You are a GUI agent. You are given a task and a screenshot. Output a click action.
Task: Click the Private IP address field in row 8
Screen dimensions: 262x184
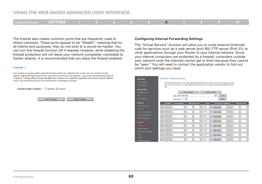224,139
